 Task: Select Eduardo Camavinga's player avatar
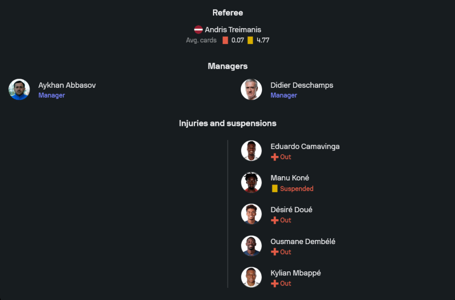251,151
